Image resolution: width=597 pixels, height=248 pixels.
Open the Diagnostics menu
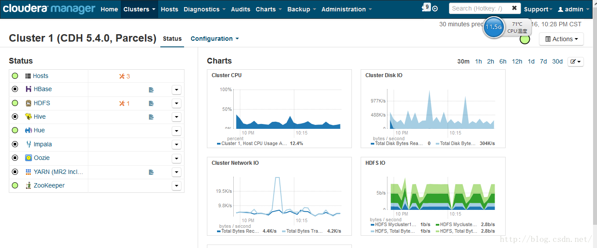tap(205, 9)
